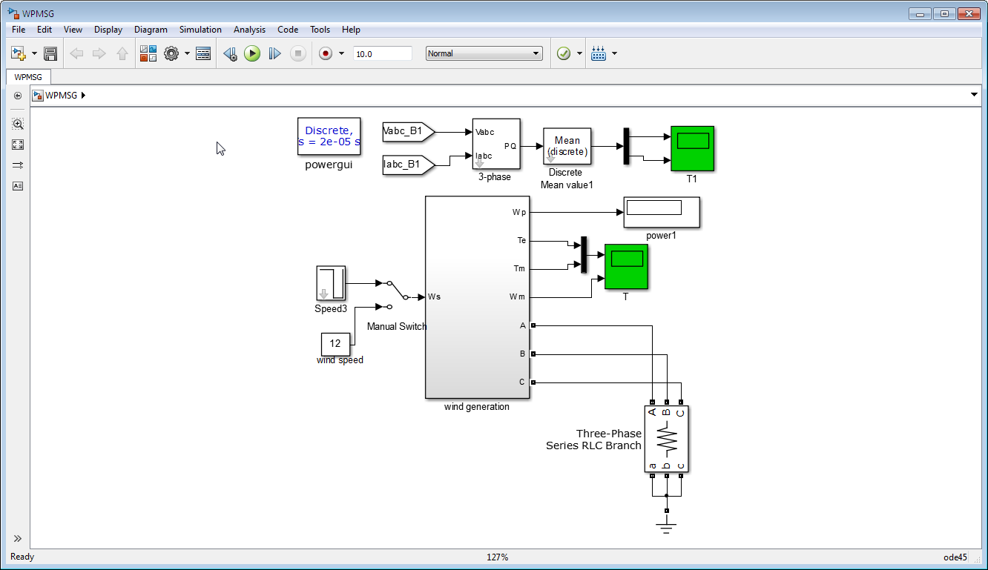Open the Library Browser icon
Screen dimensions: 988x570
[x=148, y=53]
